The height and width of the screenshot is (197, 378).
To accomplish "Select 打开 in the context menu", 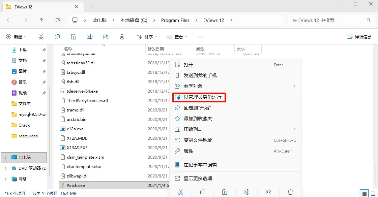I will [x=235, y=65].
